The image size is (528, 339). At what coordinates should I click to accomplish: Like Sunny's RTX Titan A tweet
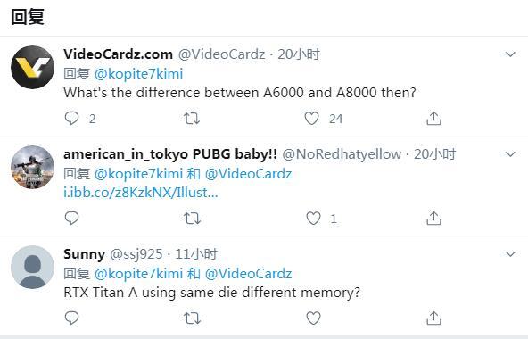click(313, 318)
